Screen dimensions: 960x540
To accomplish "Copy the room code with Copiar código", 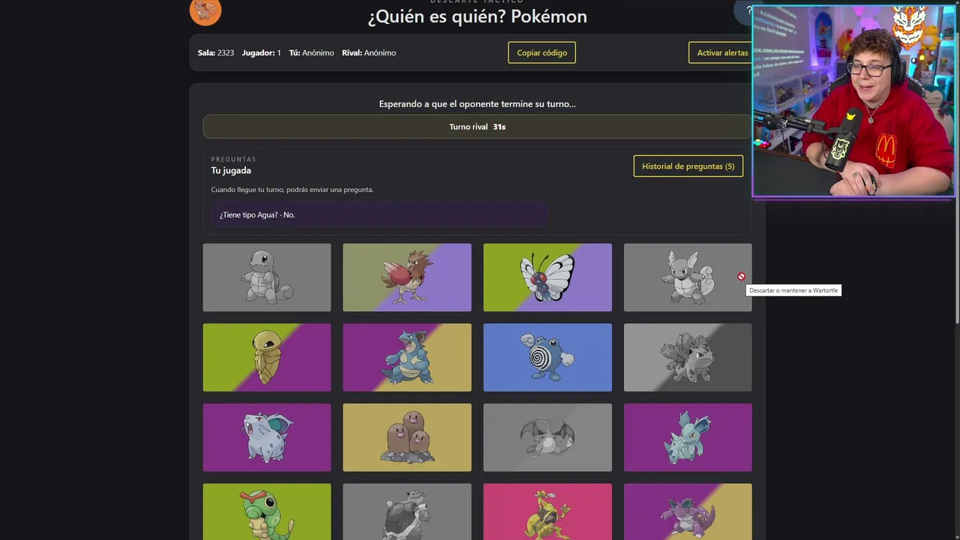I will click(x=541, y=52).
